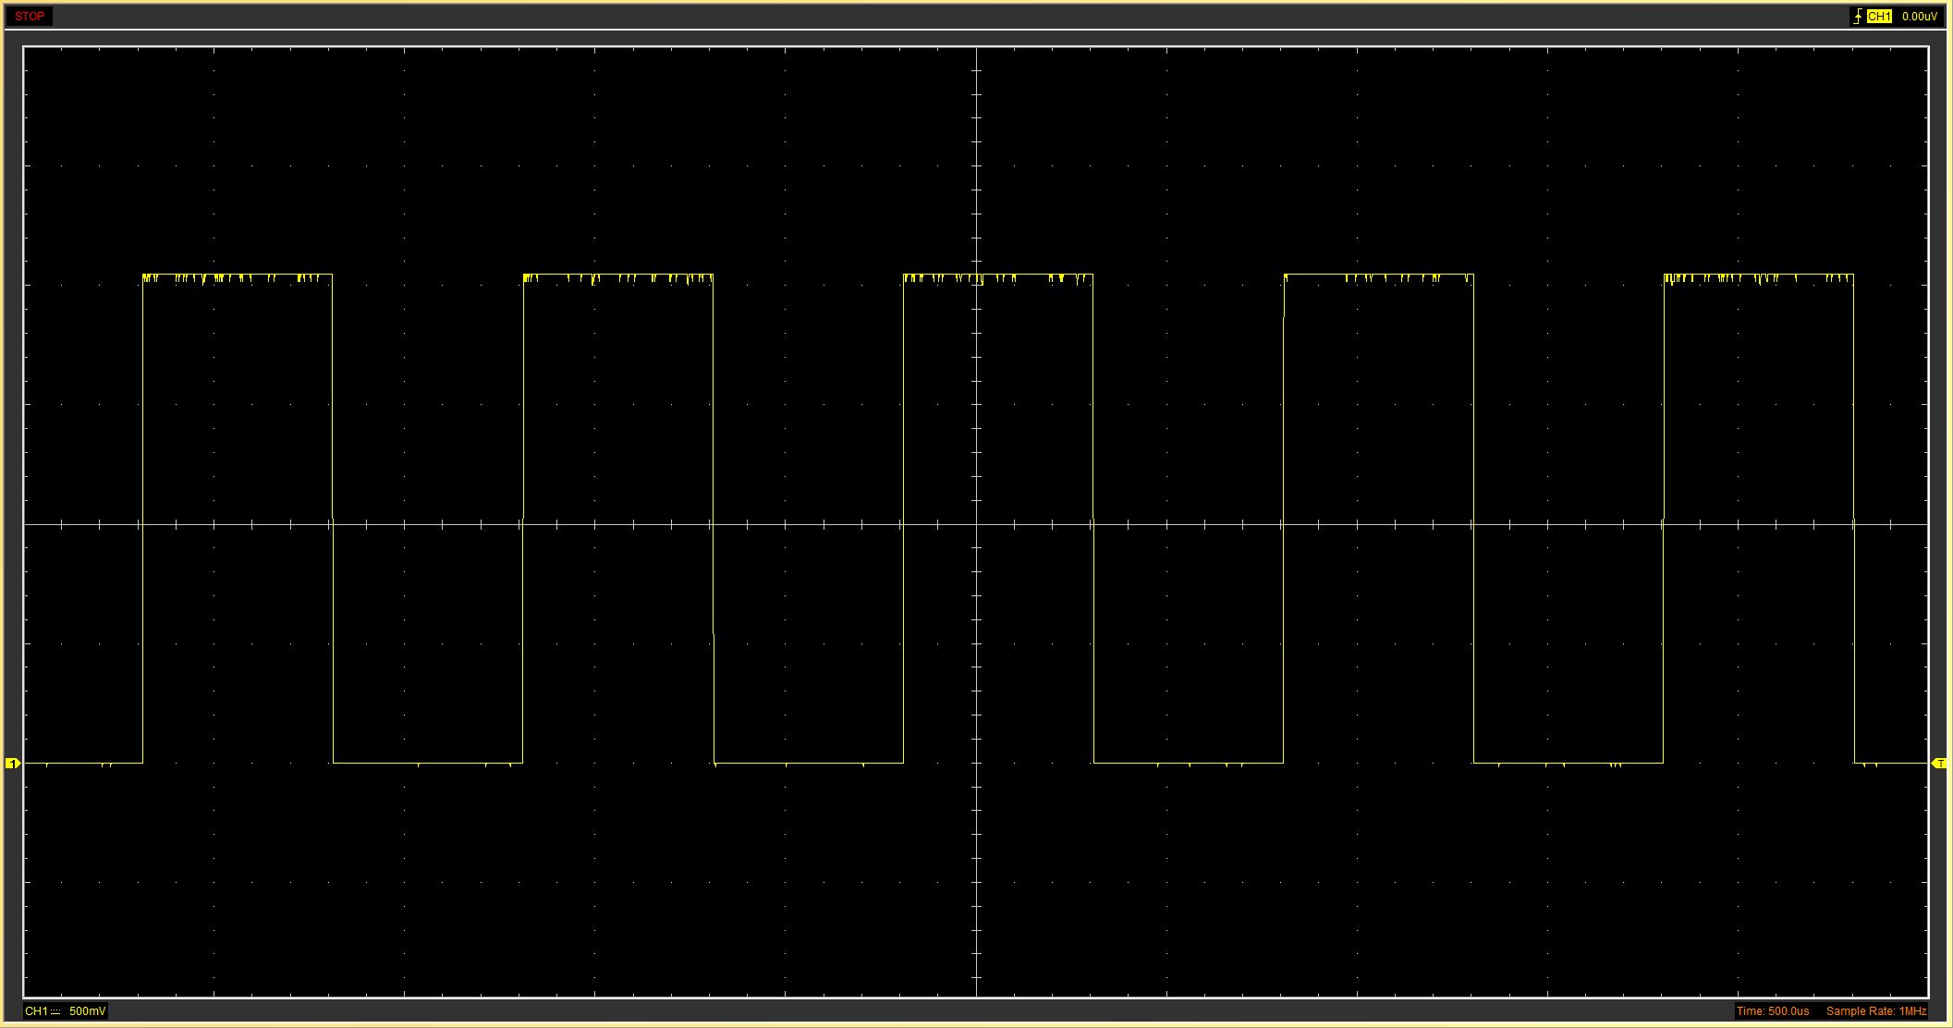Click the rising-edge trigger slope icon
This screenshot has height=1028, width=1953.
point(1858,17)
